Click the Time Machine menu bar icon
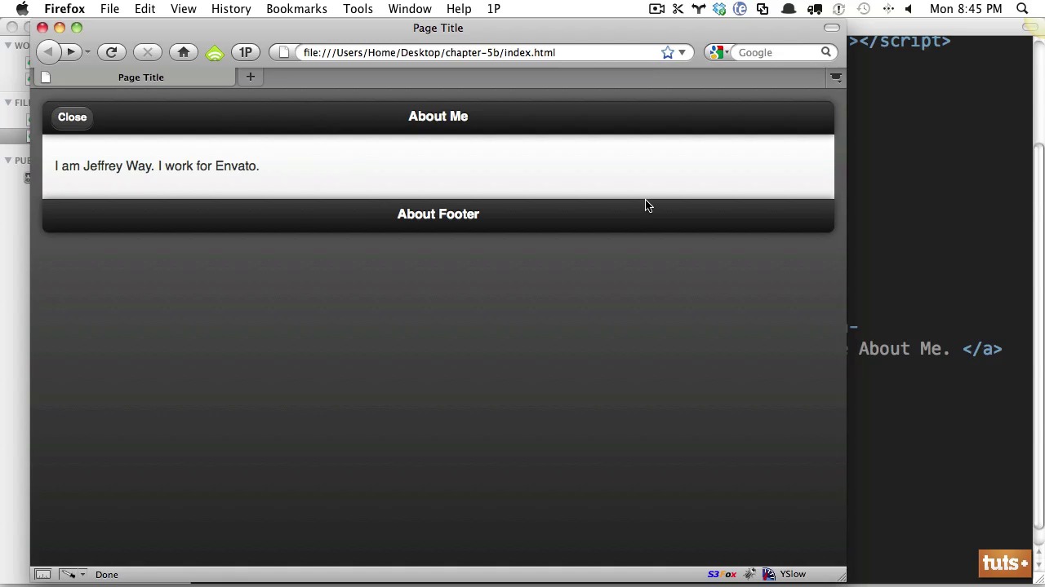The width and height of the screenshot is (1045, 587). coord(864,8)
